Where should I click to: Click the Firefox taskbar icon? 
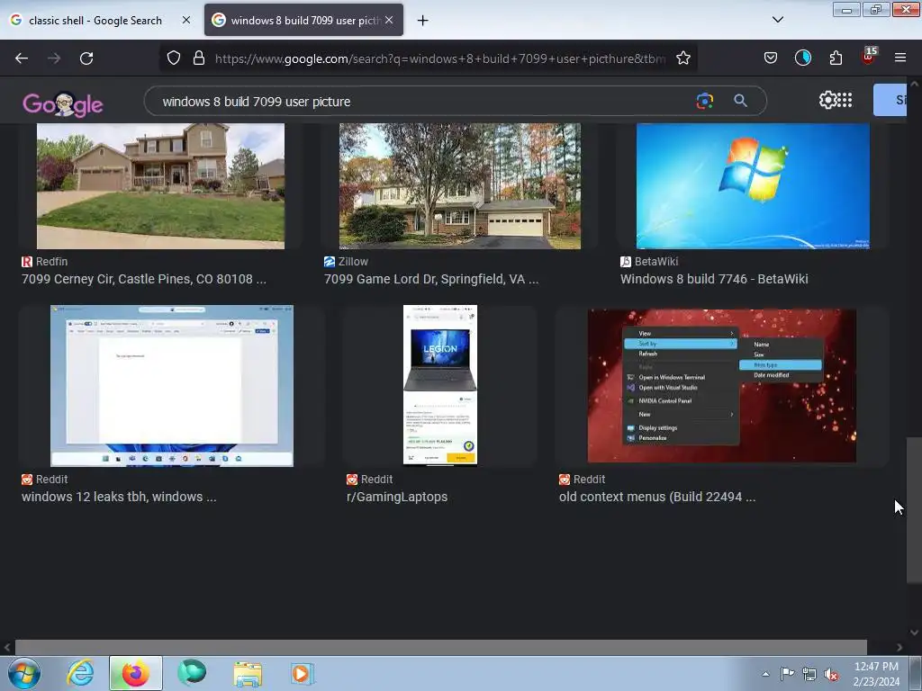135,673
